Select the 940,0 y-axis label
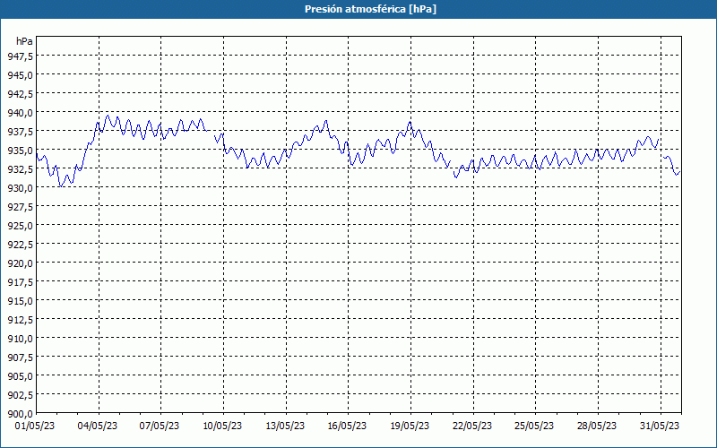Image resolution: width=717 pixels, height=448 pixels. tap(20, 113)
